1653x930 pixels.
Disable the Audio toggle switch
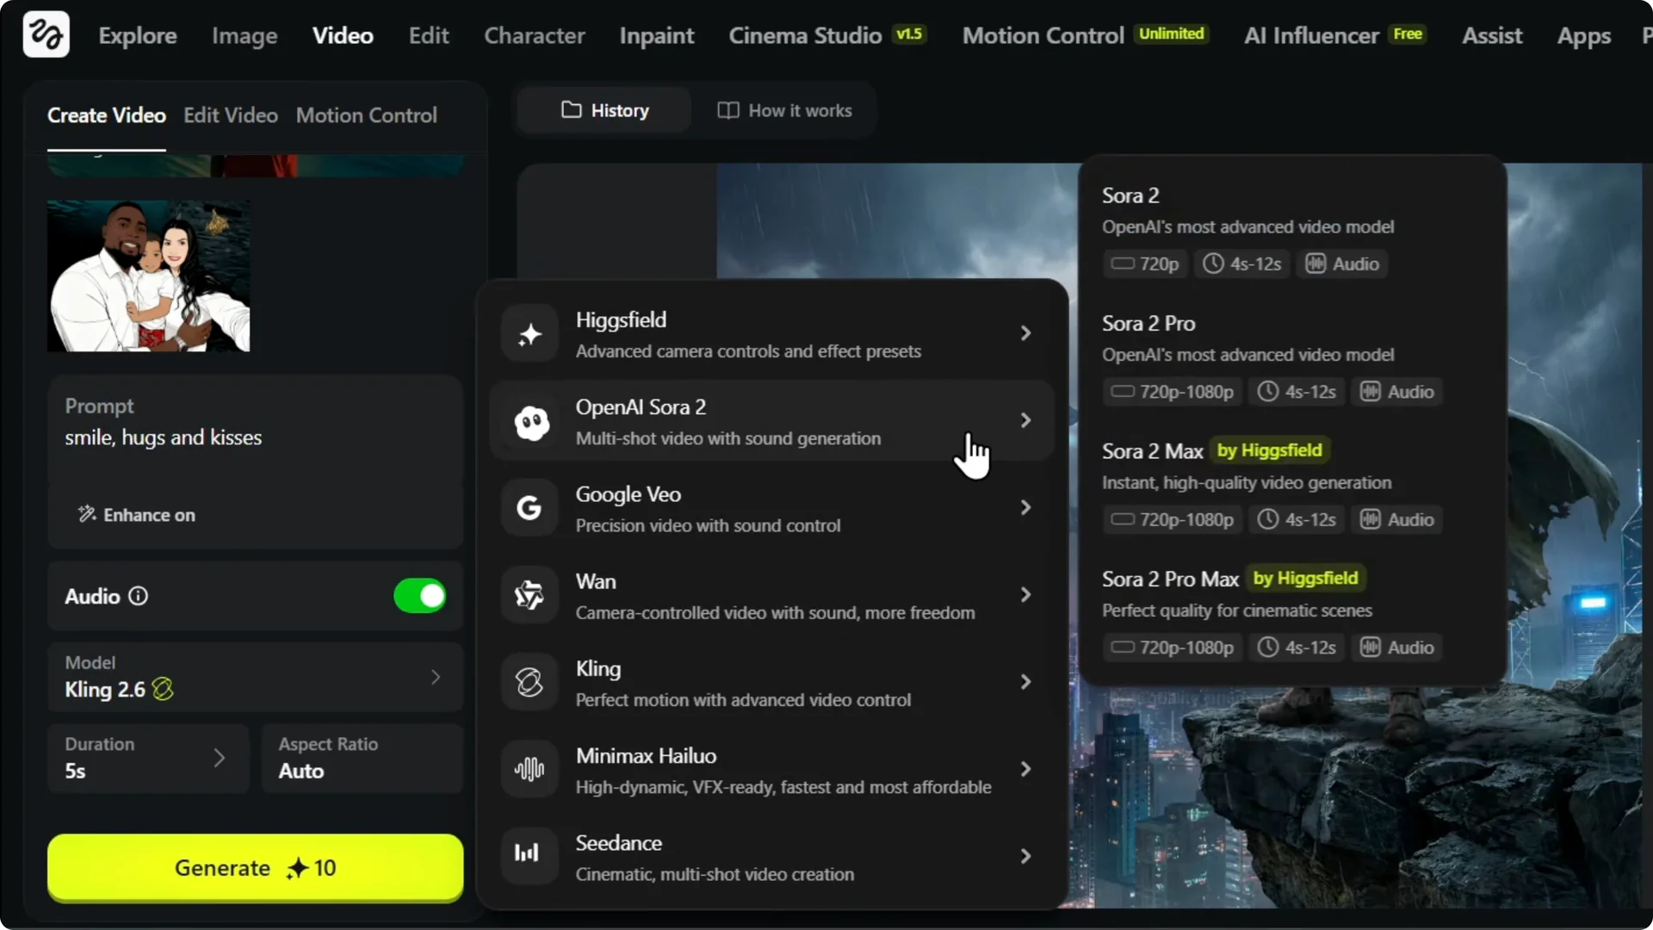coord(419,596)
